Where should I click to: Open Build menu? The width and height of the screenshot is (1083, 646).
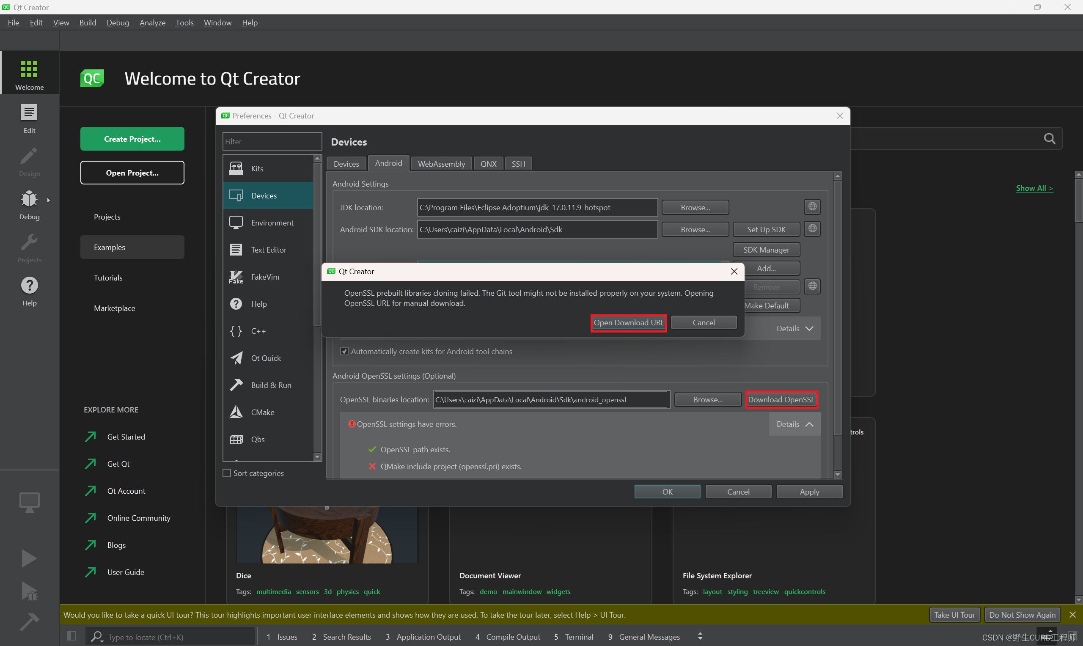[88, 23]
